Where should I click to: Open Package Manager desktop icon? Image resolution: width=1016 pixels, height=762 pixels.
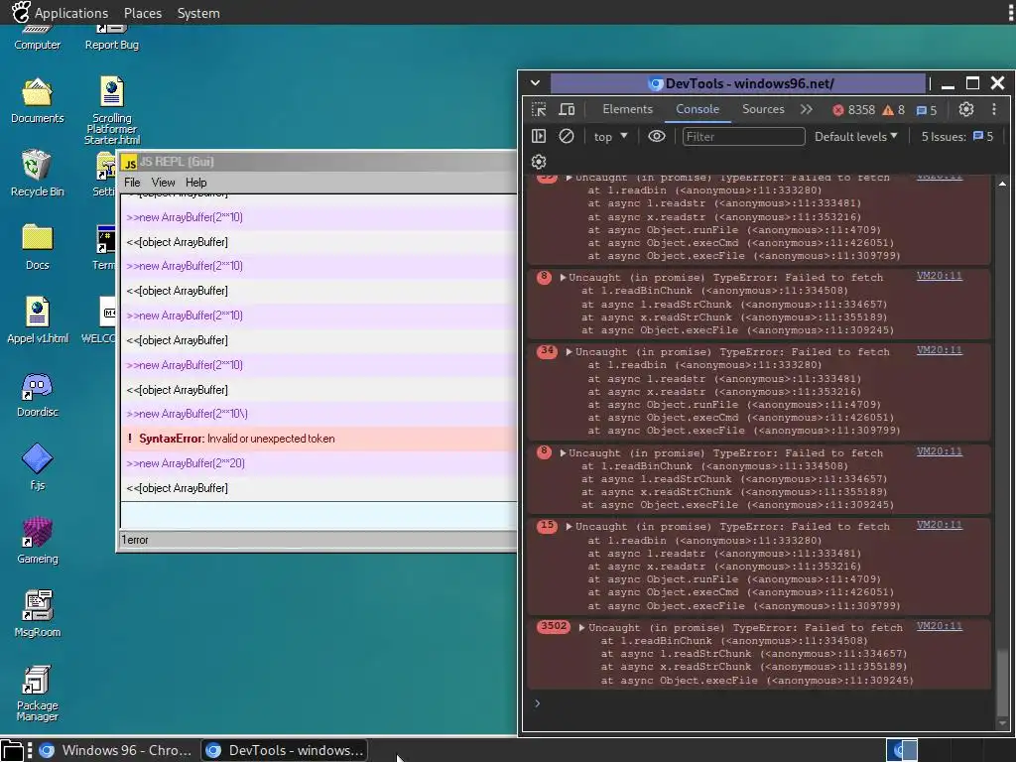pyautogui.click(x=37, y=694)
